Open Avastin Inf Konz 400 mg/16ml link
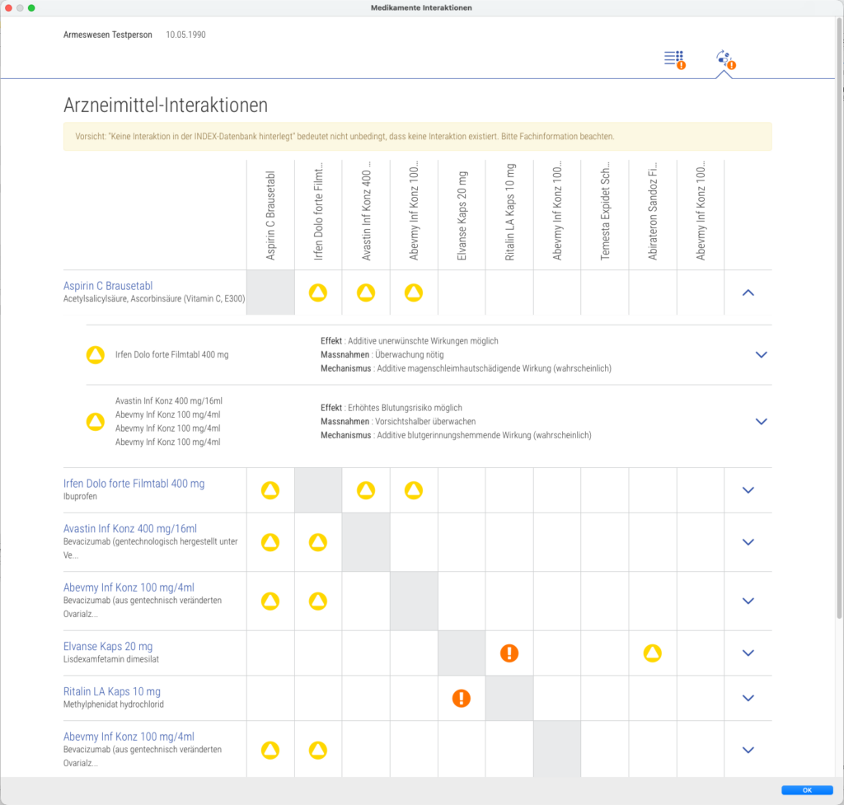 [130, 528]
